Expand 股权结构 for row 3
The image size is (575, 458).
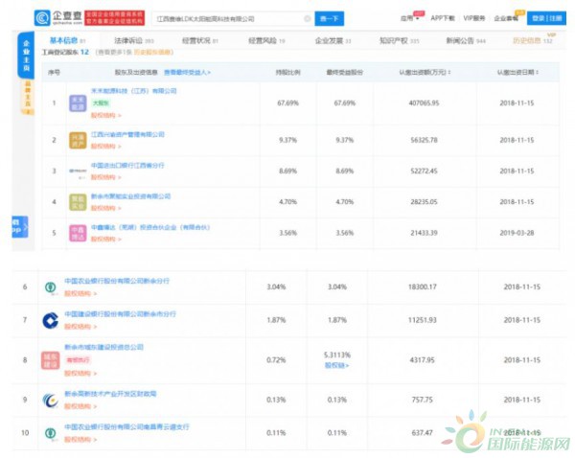point(106,177)
